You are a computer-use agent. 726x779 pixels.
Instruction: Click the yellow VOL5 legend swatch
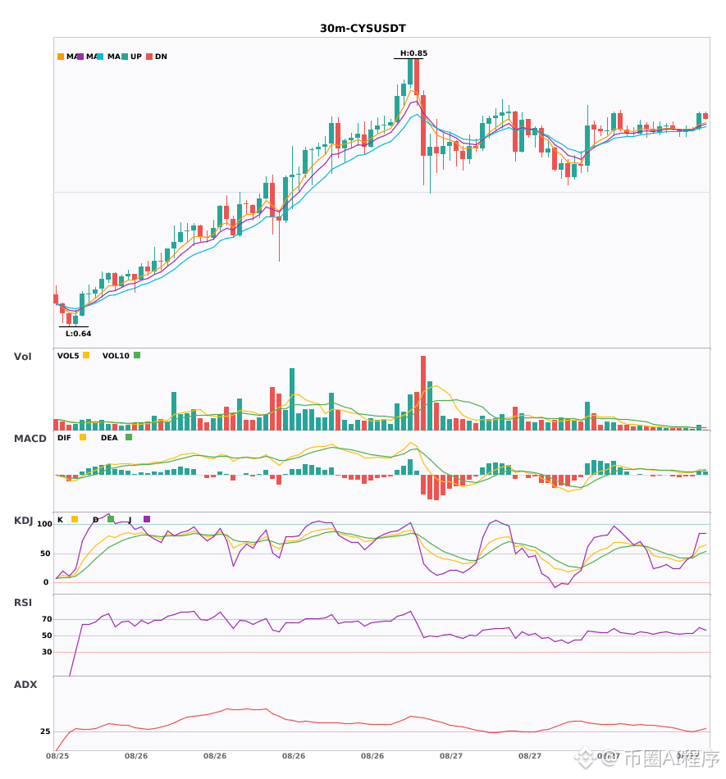point(86,355)
